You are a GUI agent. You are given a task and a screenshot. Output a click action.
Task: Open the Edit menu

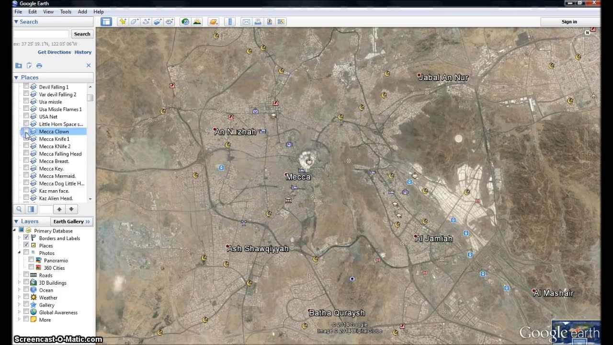click(x=33, y=11)
